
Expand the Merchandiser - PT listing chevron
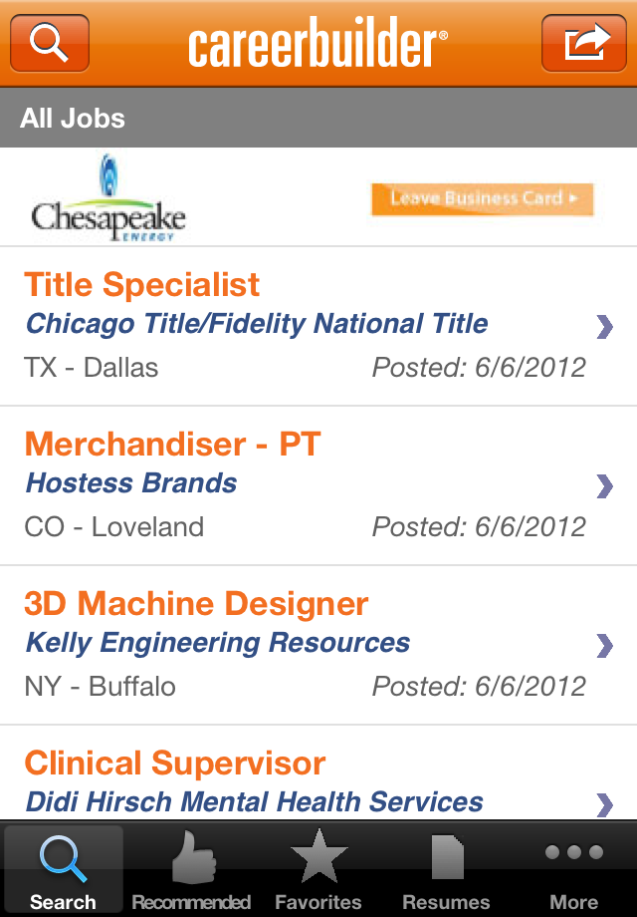[x=605, y=486]
